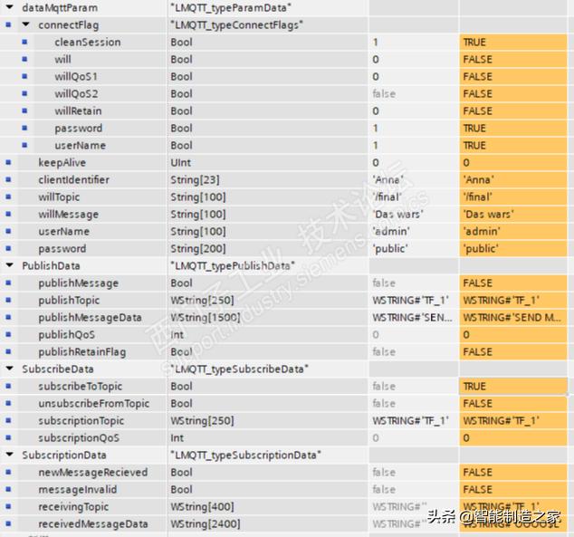574x537 pixels.
Task: Collapse the connectFlag node
Action: pos(25,24)
